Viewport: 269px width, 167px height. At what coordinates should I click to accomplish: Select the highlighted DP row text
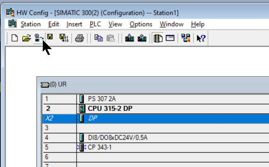click(93, 118)
